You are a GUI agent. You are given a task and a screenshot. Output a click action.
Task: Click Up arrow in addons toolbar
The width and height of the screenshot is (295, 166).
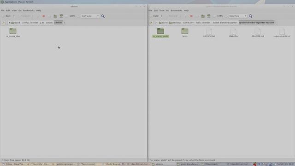(38, 16)
